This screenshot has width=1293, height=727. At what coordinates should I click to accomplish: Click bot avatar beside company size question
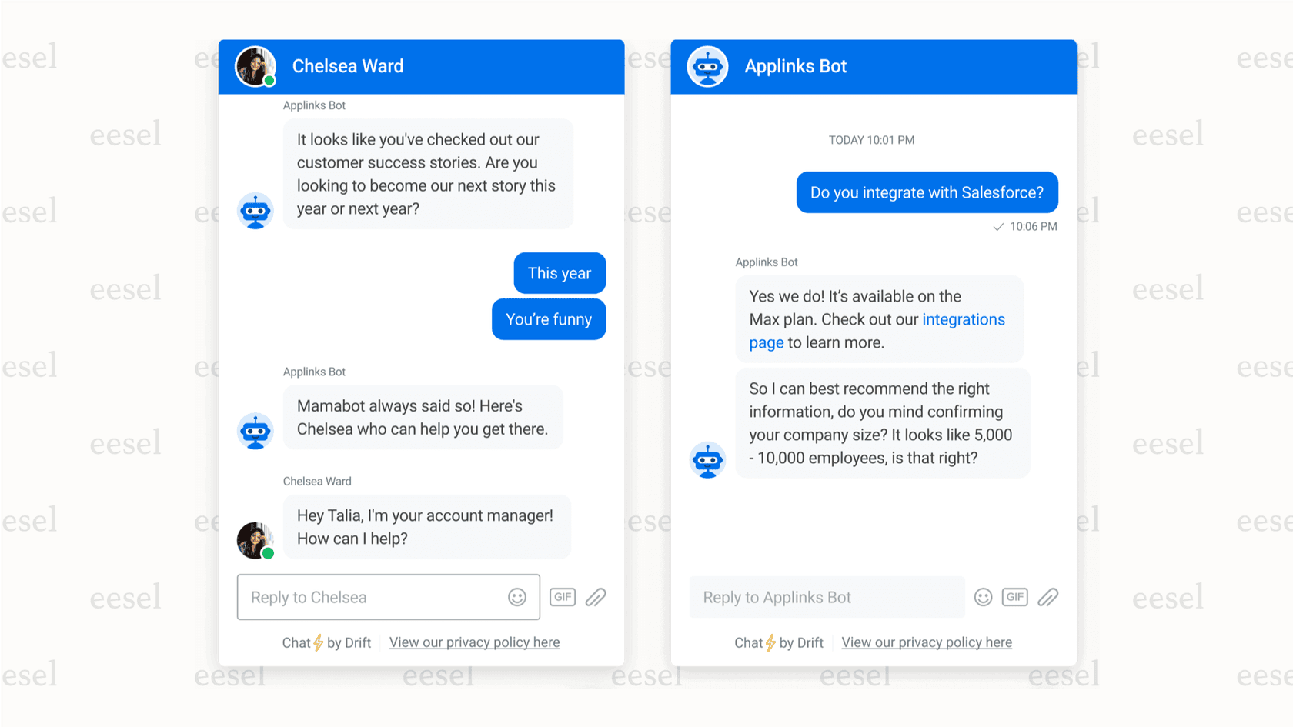[x=707, y=460]
